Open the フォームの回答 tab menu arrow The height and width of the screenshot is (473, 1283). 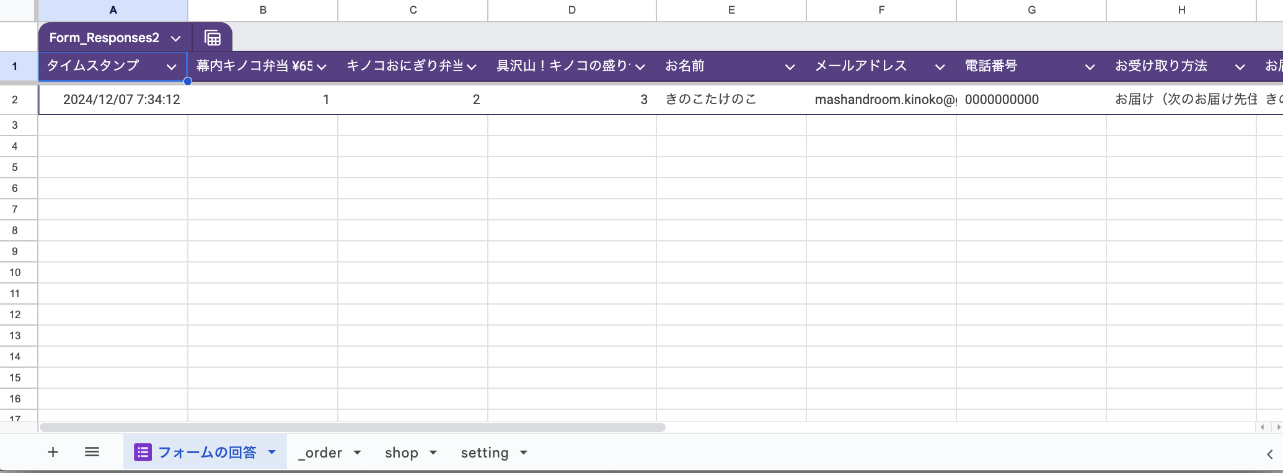pos(271,453)
